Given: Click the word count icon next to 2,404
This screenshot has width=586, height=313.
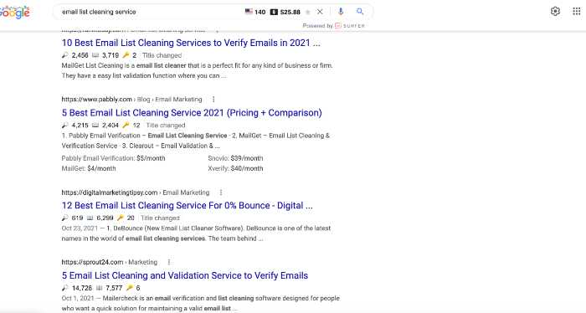Looking at the screenshot, I should [95, 126].
